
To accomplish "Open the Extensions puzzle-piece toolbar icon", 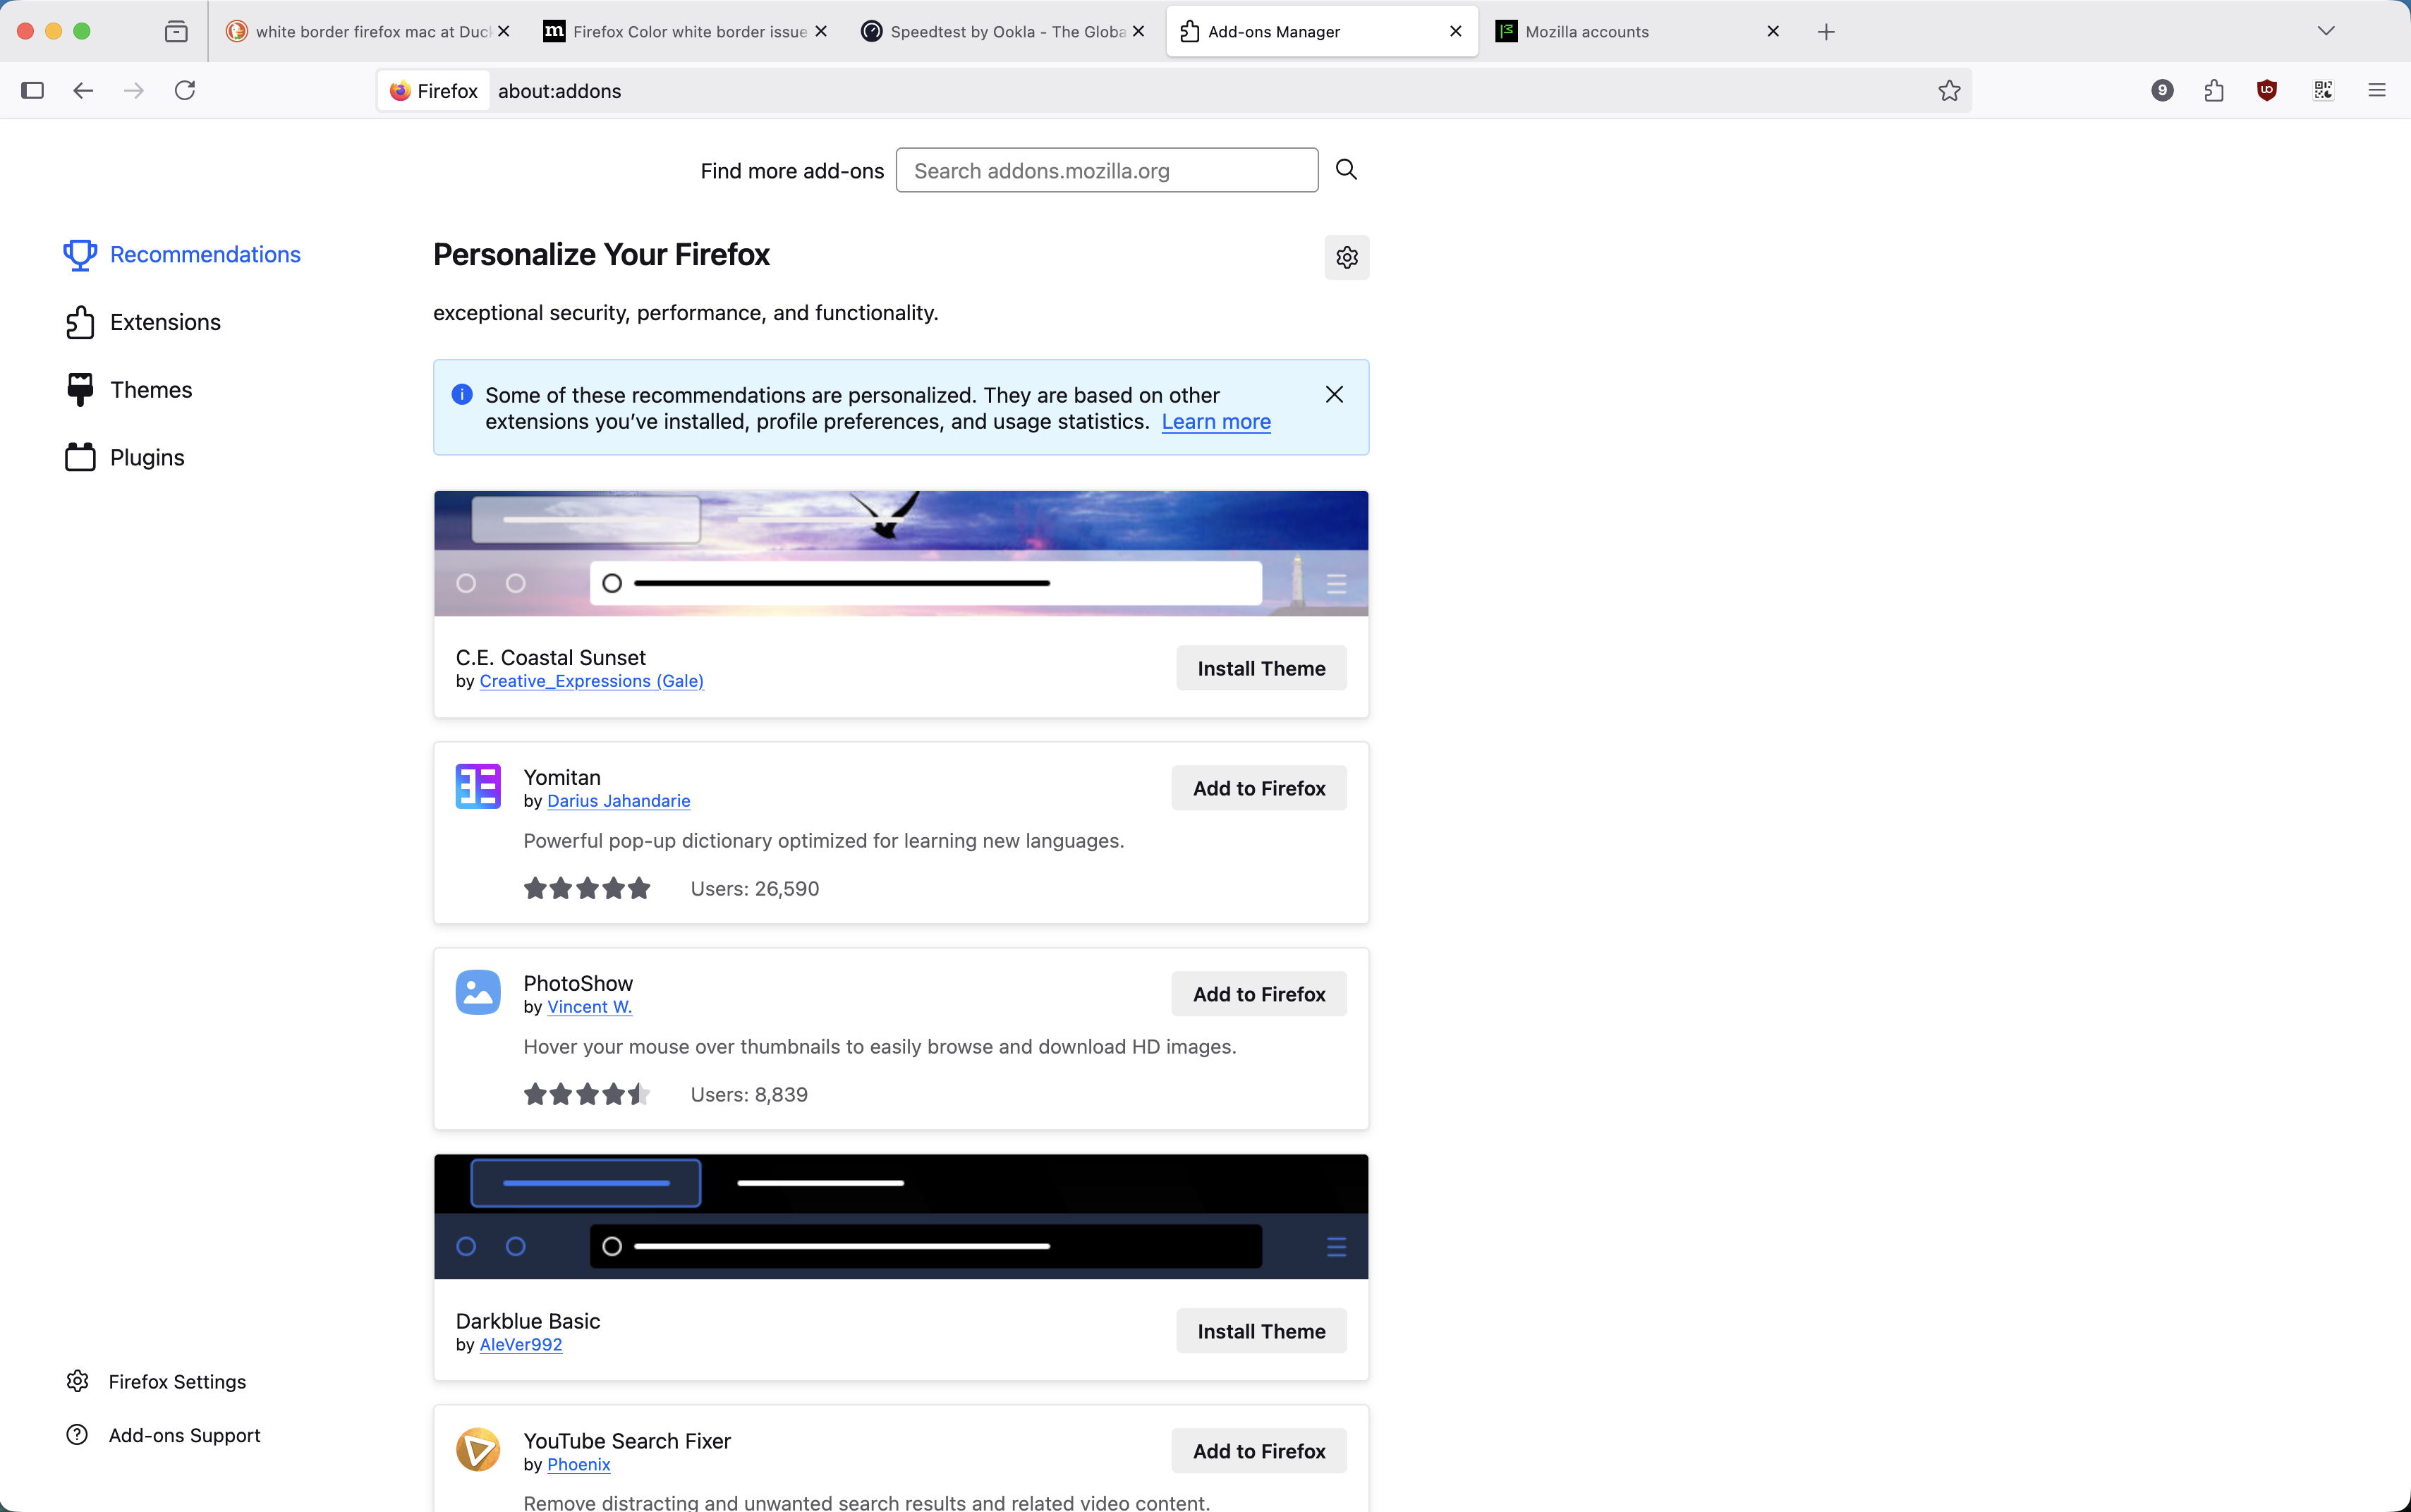I will click(x=2214, y=91).
